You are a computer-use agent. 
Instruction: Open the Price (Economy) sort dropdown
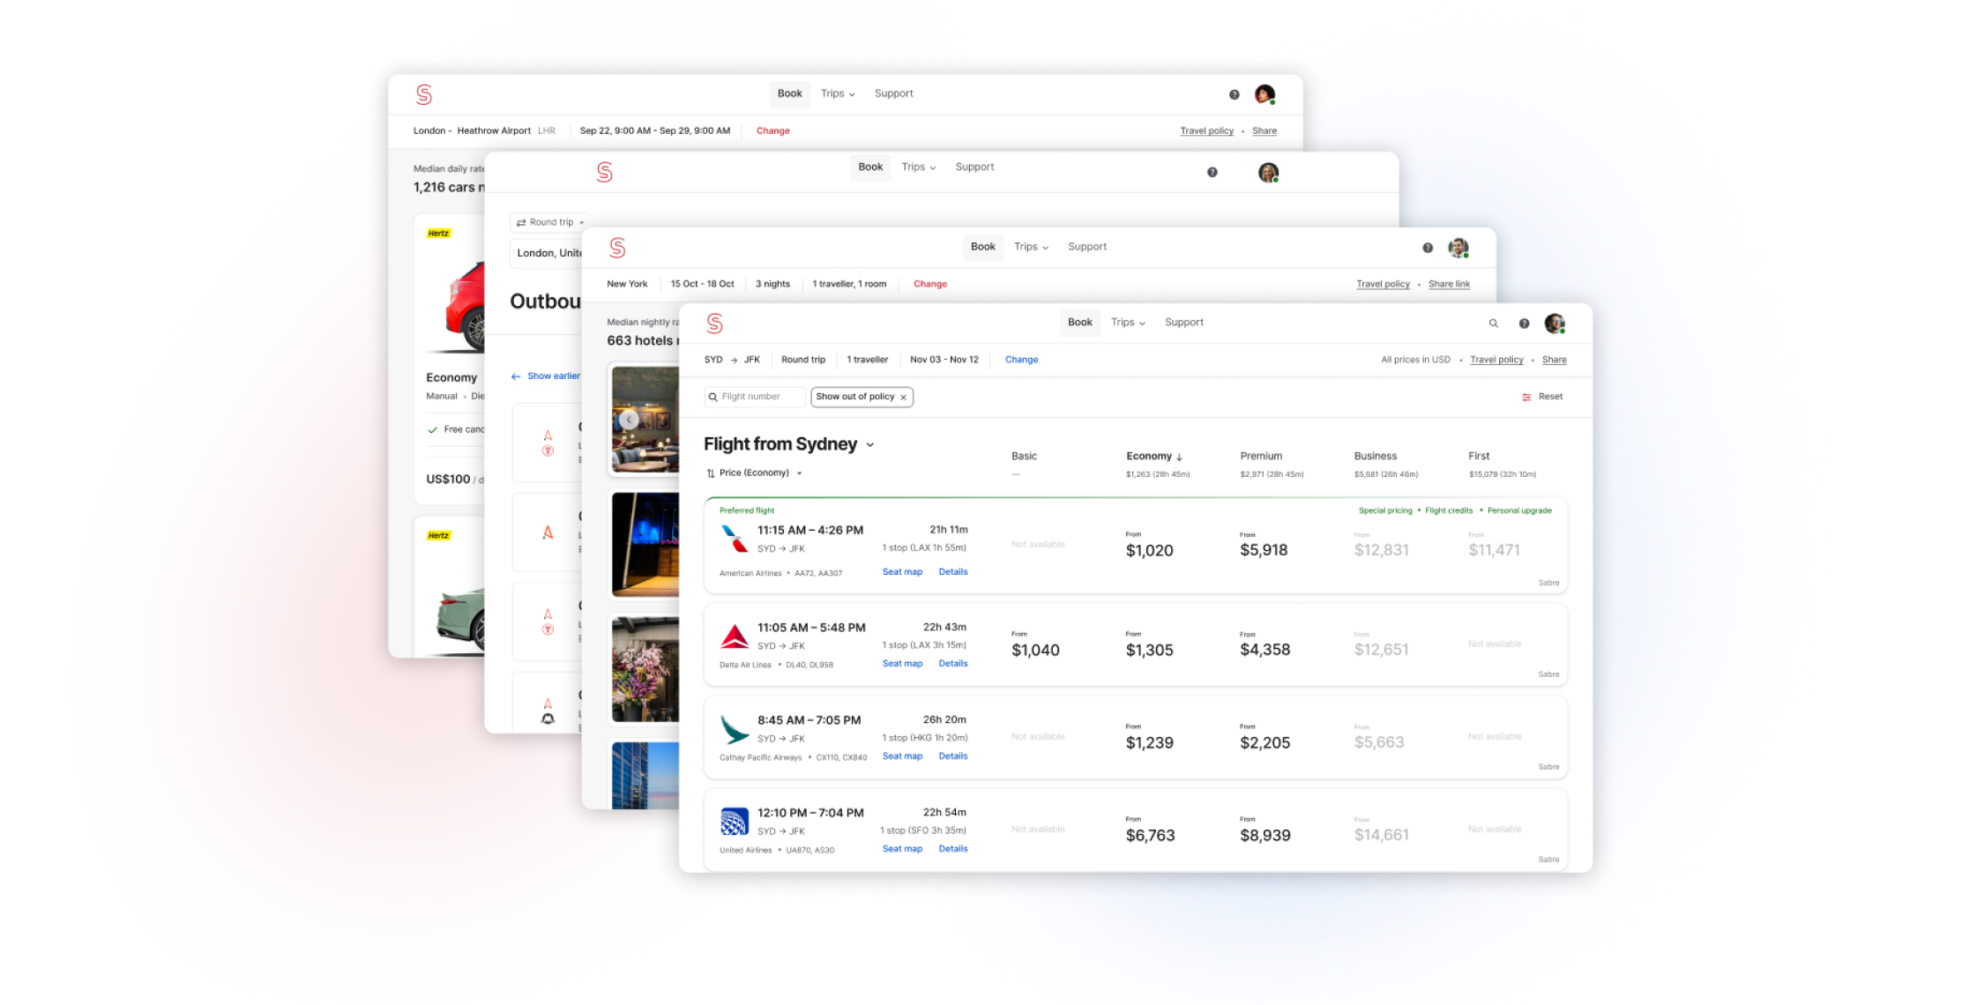tap(754, 473)
